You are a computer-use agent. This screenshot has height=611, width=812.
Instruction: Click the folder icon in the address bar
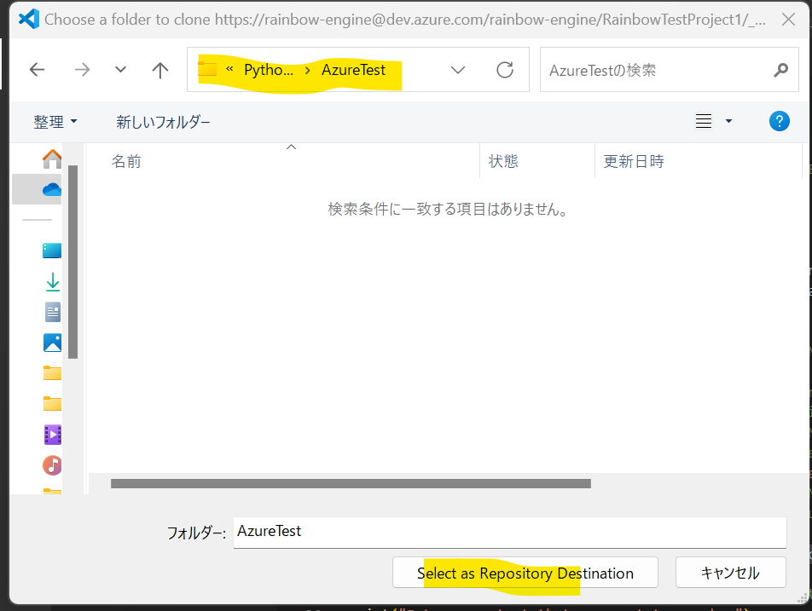207,69
